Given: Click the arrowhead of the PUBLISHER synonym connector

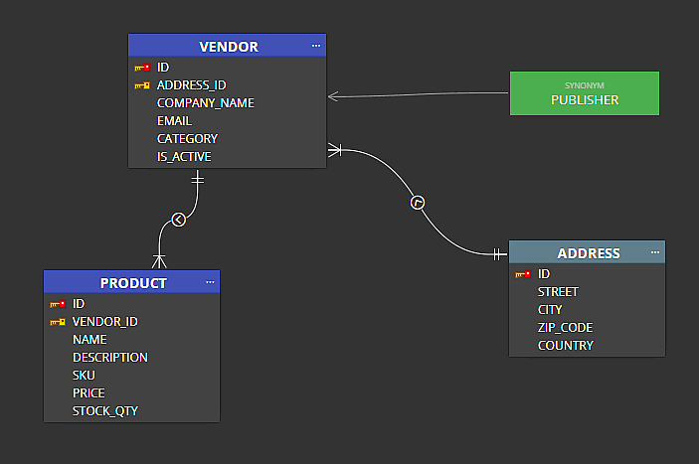Looking at the screenshot, I should (x=334, y=96).
